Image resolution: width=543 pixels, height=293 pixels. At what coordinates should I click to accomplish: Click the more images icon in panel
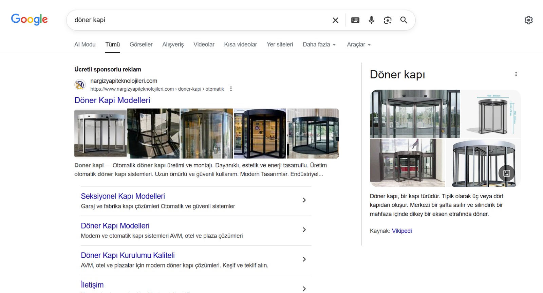[506, 173]
